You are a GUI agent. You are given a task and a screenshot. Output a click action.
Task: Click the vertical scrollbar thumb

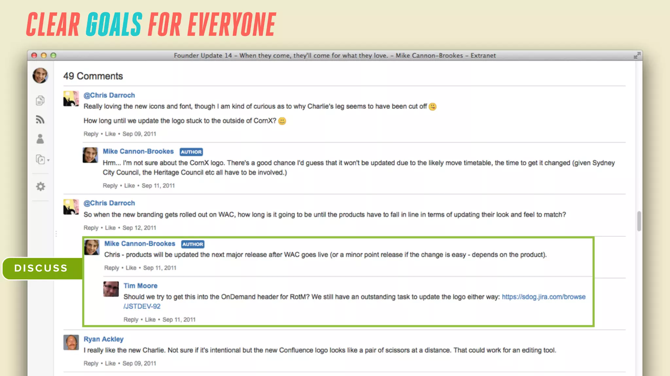[x=639, y=221]
